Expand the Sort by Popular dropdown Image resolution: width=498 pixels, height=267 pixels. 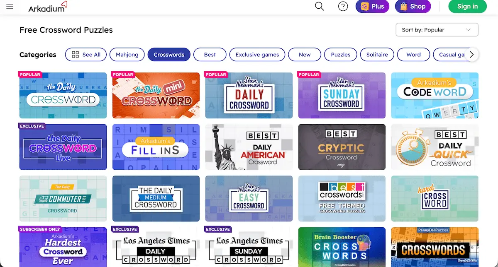point(437,30)
